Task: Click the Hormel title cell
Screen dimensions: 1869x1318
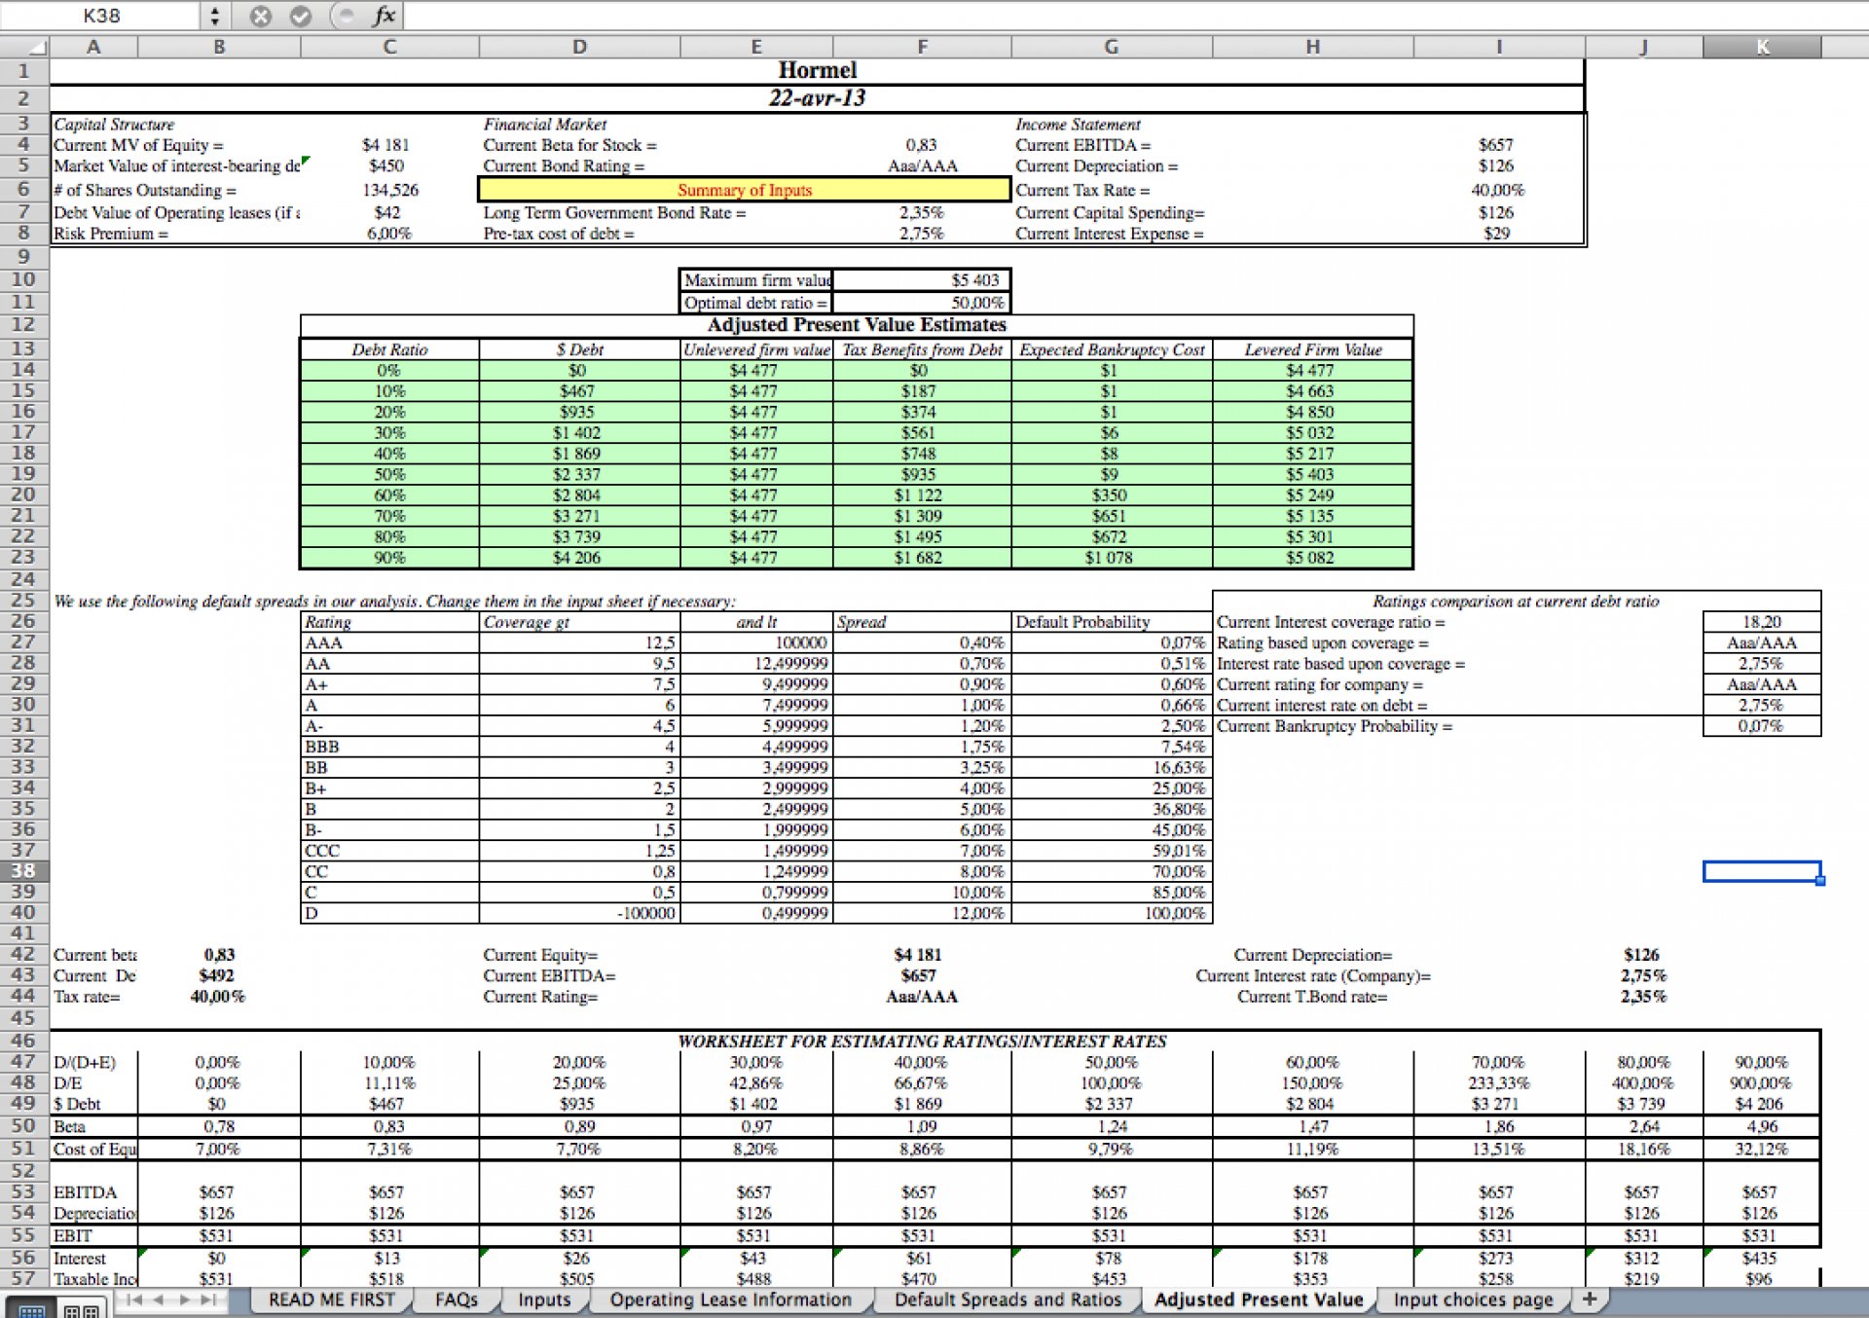Action: click(x=817, y=71)
